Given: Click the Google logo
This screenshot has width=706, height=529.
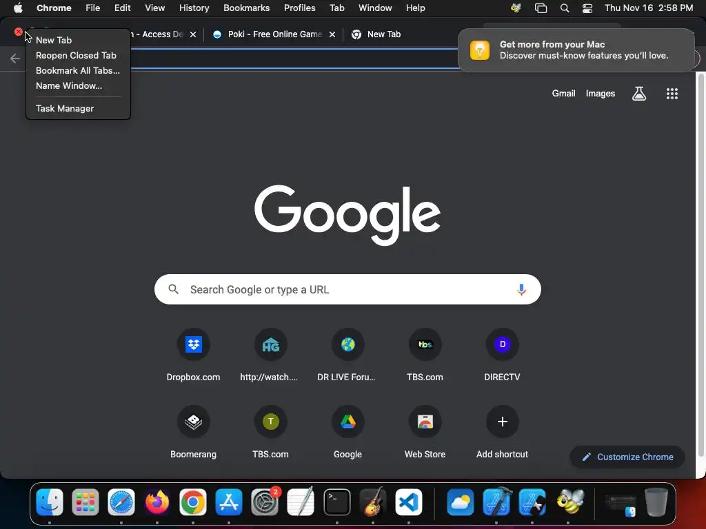Looking at the screenshot, I should pos(347,216).
